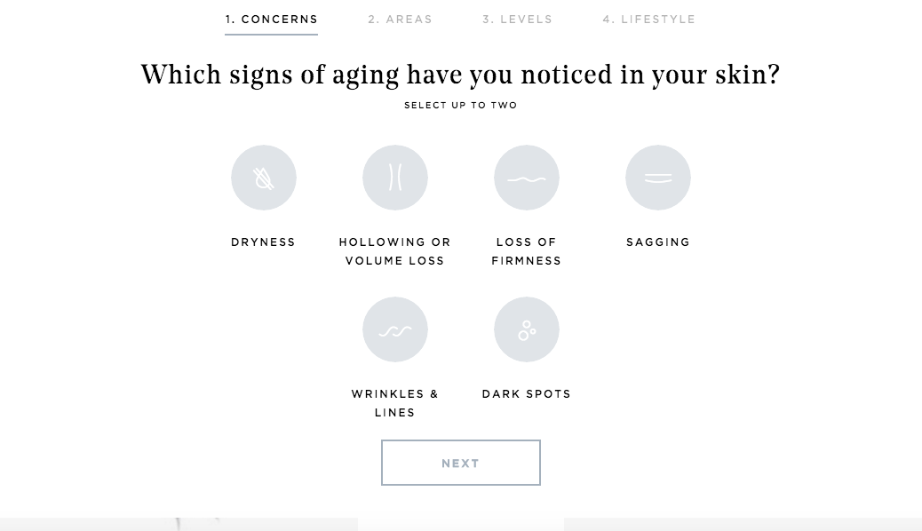922x531 pixels.
Task: Click the Dark Spots text label
Action: coord(527,394)
